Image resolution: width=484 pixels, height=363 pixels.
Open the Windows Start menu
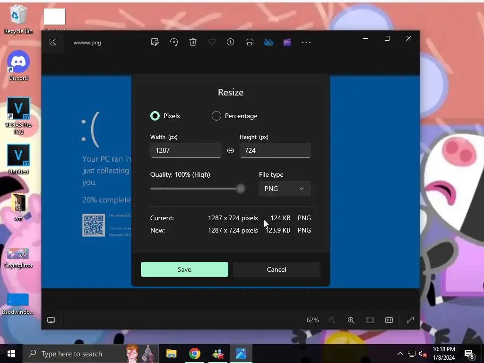(11, 354)
